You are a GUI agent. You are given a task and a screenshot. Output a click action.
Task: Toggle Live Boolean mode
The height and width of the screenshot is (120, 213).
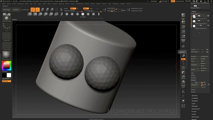(25, 10)
